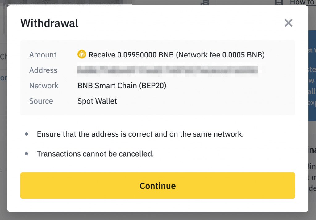Viewport: 316px width, 220px height.
Task: Select the Amount row label
Action: click(x=43, y=55)
